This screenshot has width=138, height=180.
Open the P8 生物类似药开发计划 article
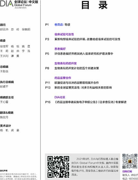pos(77,68)
